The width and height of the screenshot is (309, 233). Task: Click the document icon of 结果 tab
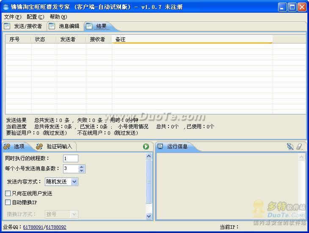89,26
